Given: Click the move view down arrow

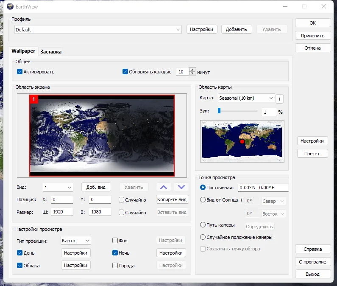Looking at the screenshot, I should [181, 187].
